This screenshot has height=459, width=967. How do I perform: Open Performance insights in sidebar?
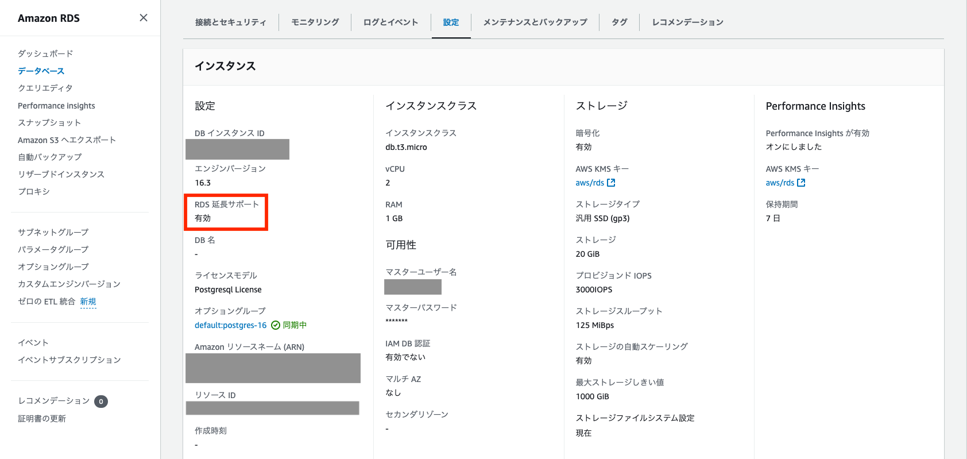[x=56, y=106]
